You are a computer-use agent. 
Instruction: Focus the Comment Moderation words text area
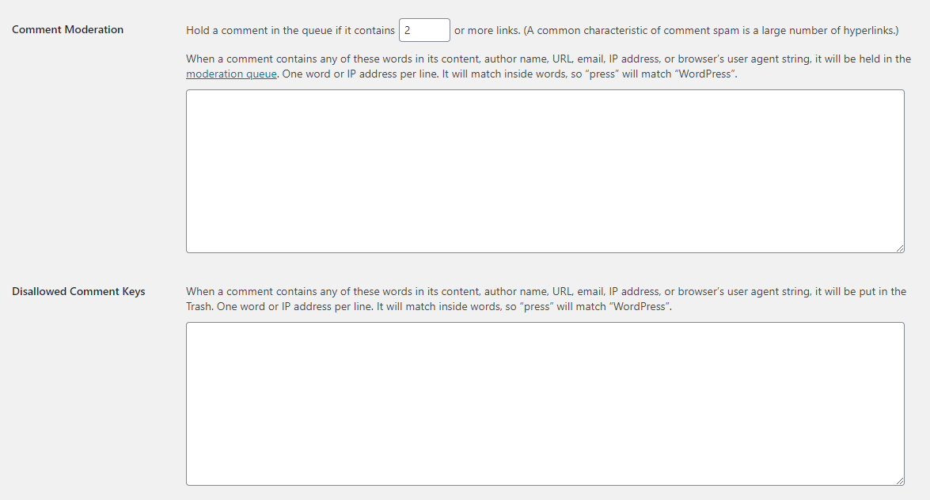545,171
